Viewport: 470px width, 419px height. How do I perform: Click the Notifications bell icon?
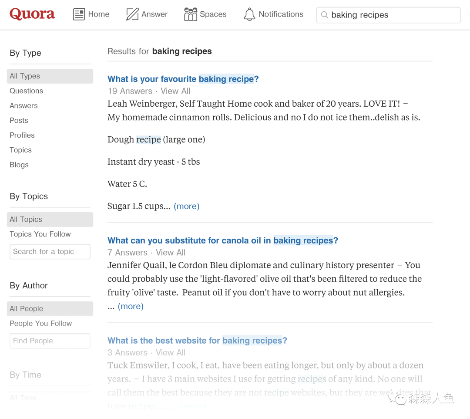tap(249, 14)
